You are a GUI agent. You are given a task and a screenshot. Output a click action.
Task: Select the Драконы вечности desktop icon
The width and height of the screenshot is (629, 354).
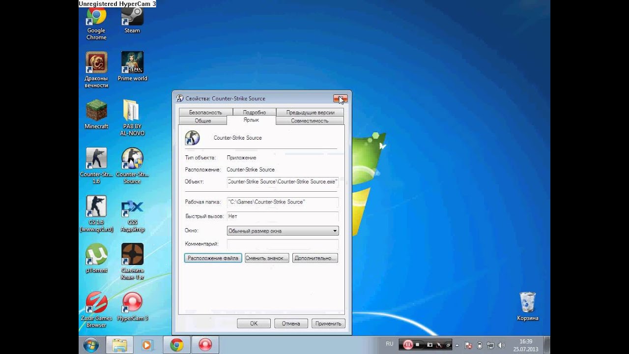96,70
